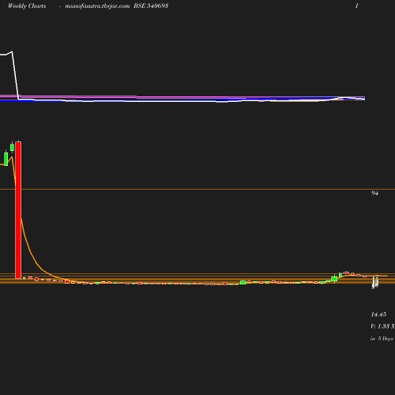Click the tall red candlestick

[18, 209]
